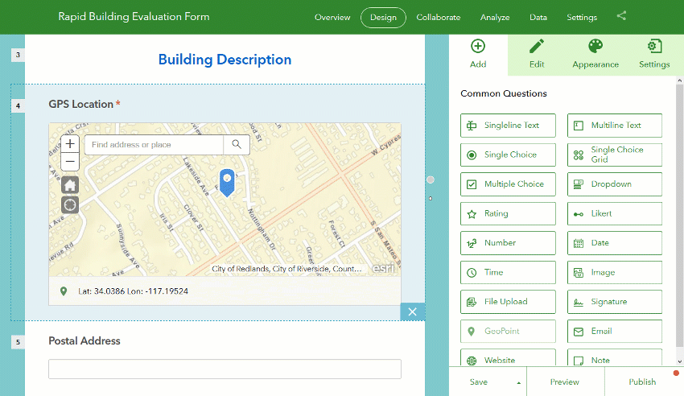This screenshot has height=396, width=684.
Task: Delete the GPS Location question
Action: [412, 311]
